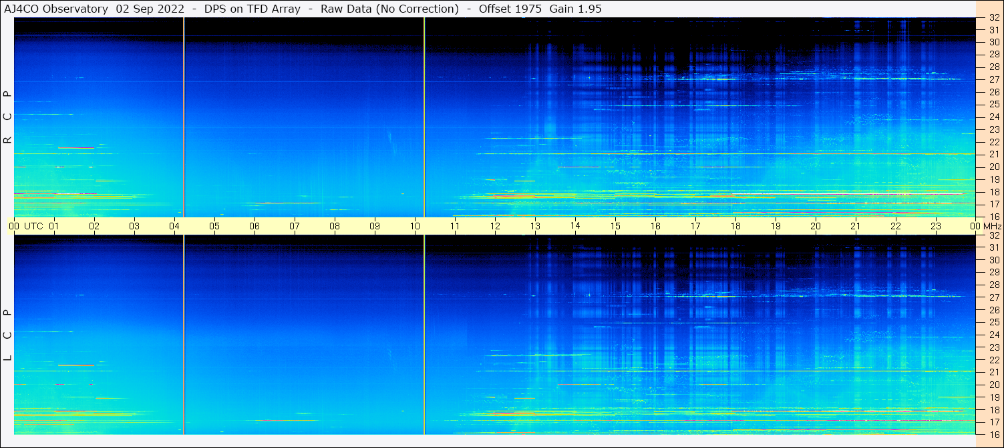
Task: Click the 17 hour tick label on time axis
Action: tap(695, 226)
